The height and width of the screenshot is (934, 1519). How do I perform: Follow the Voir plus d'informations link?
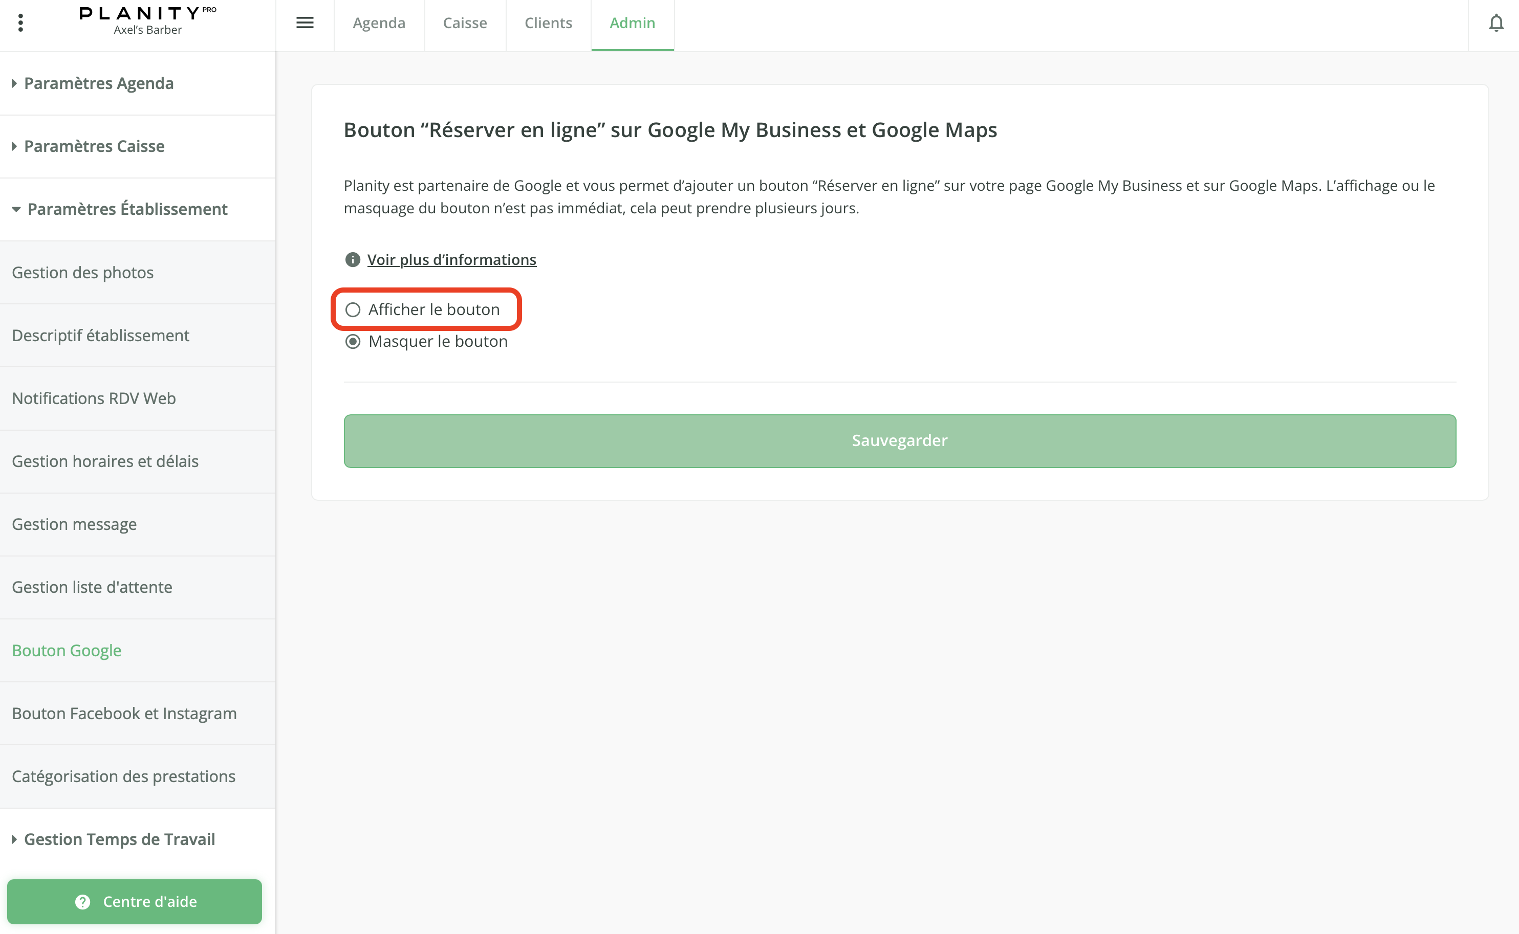tap(452, 260)
